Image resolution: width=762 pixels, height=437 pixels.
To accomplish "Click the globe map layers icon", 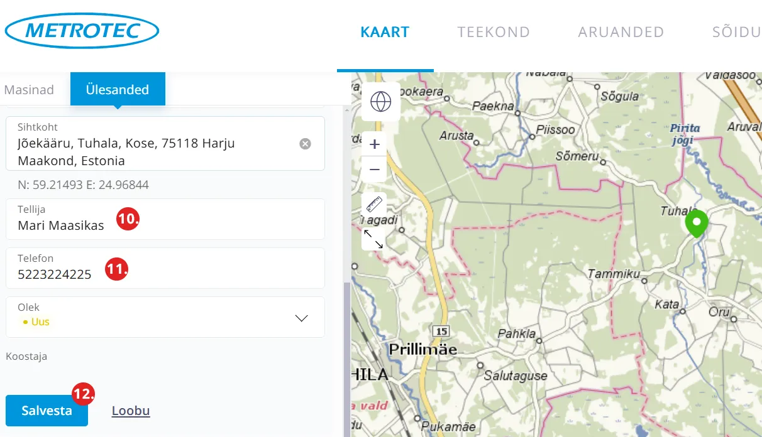I will [381, 101].
